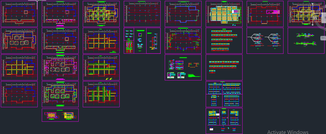Select the sheet with five horizontal beam elevations
Image resolution: width=326 pixels, height=134 pixels.
[224, 40]
